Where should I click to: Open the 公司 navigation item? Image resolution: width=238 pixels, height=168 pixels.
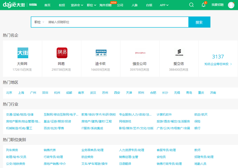coord(120,5)
